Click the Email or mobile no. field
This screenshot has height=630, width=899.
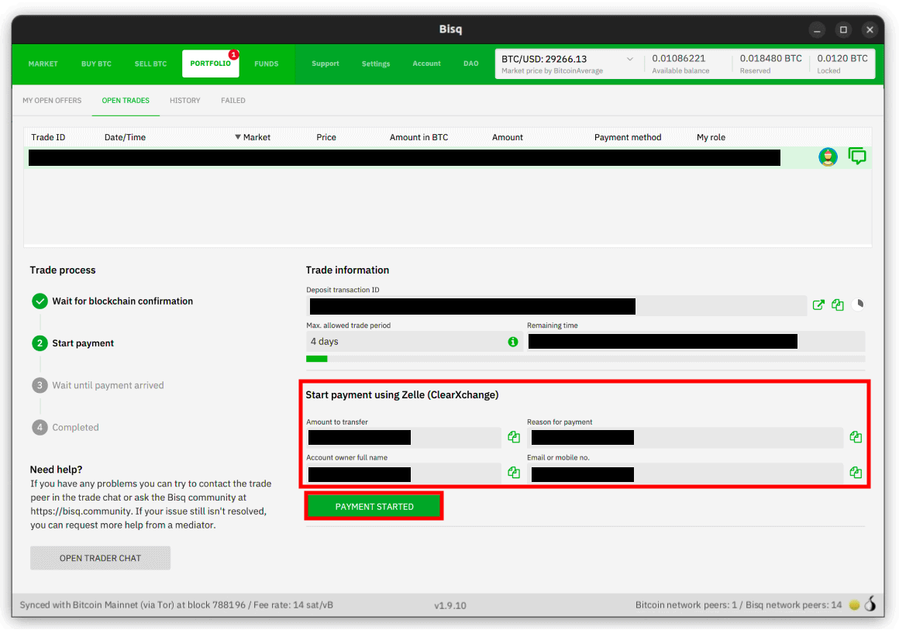pyautogui.click(x=685, y=473)
